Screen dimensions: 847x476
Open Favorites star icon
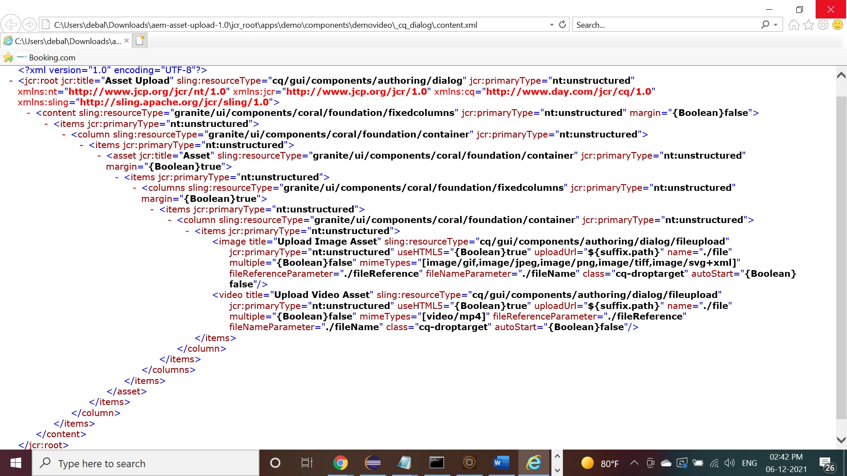point(808,25)
